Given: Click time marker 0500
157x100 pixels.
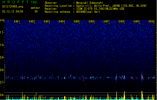Looking at the screenshot, I should coord(152,21).
